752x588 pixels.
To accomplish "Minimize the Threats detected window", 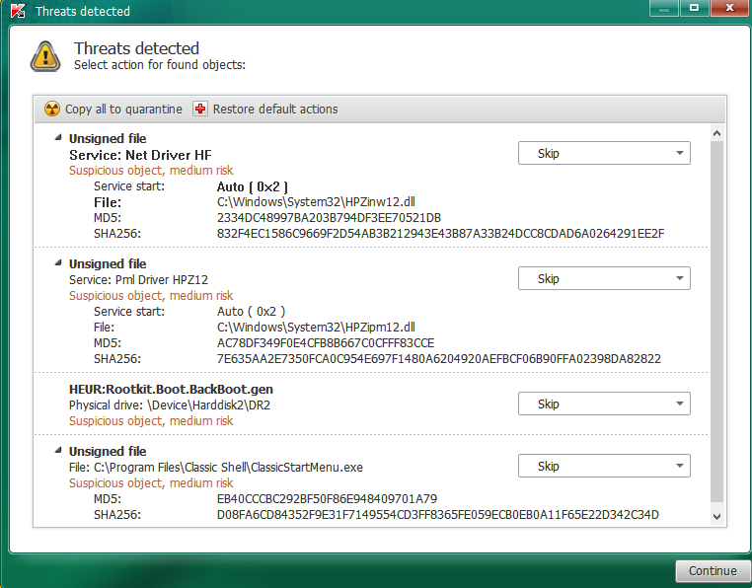I will click(665, 8).
